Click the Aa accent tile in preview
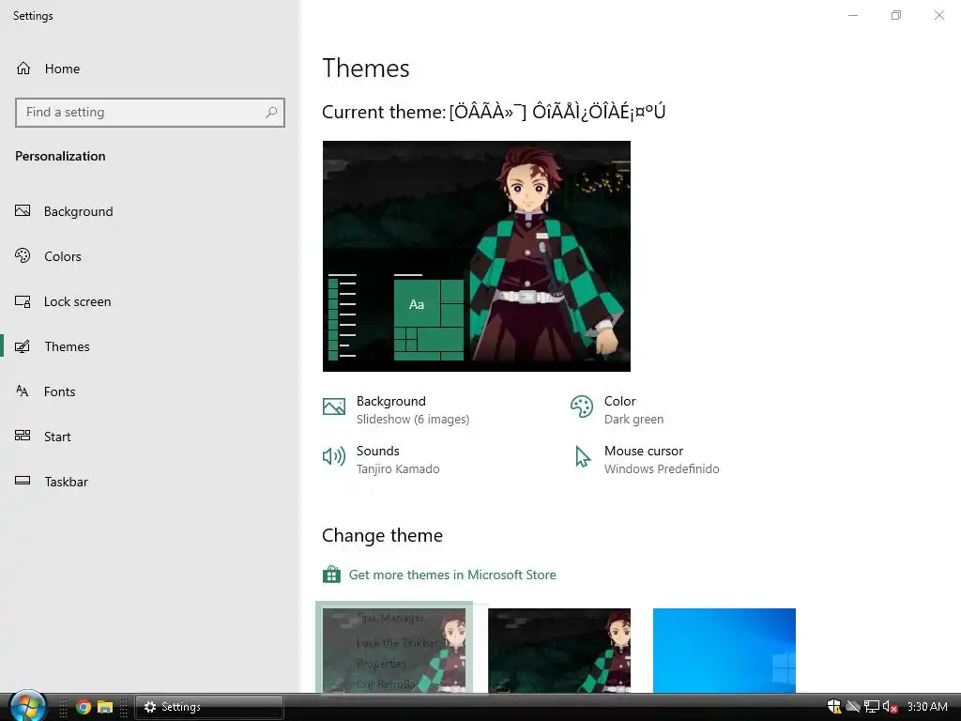 (x=417, y=304)
